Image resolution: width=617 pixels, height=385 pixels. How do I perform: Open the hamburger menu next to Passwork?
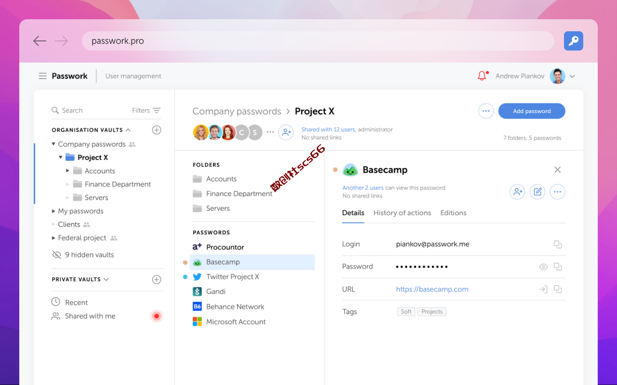click(43, 76)
